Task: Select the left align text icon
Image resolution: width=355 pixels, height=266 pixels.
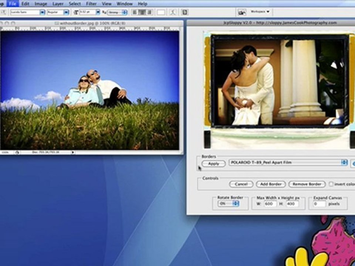Action: [135, 12]
